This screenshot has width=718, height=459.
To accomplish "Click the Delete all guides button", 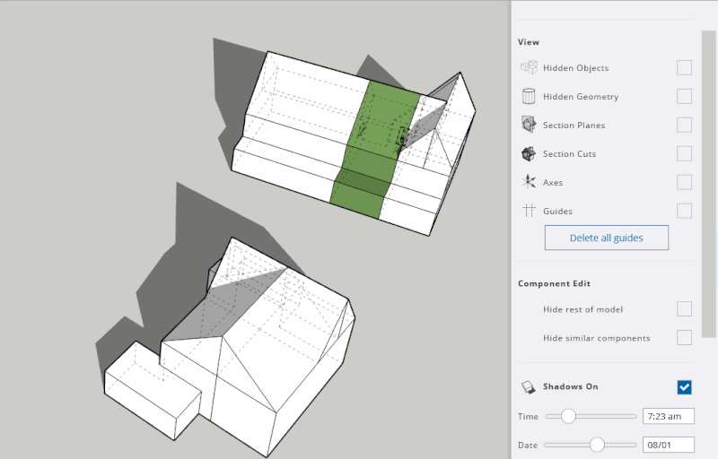I will click(607, 238).
